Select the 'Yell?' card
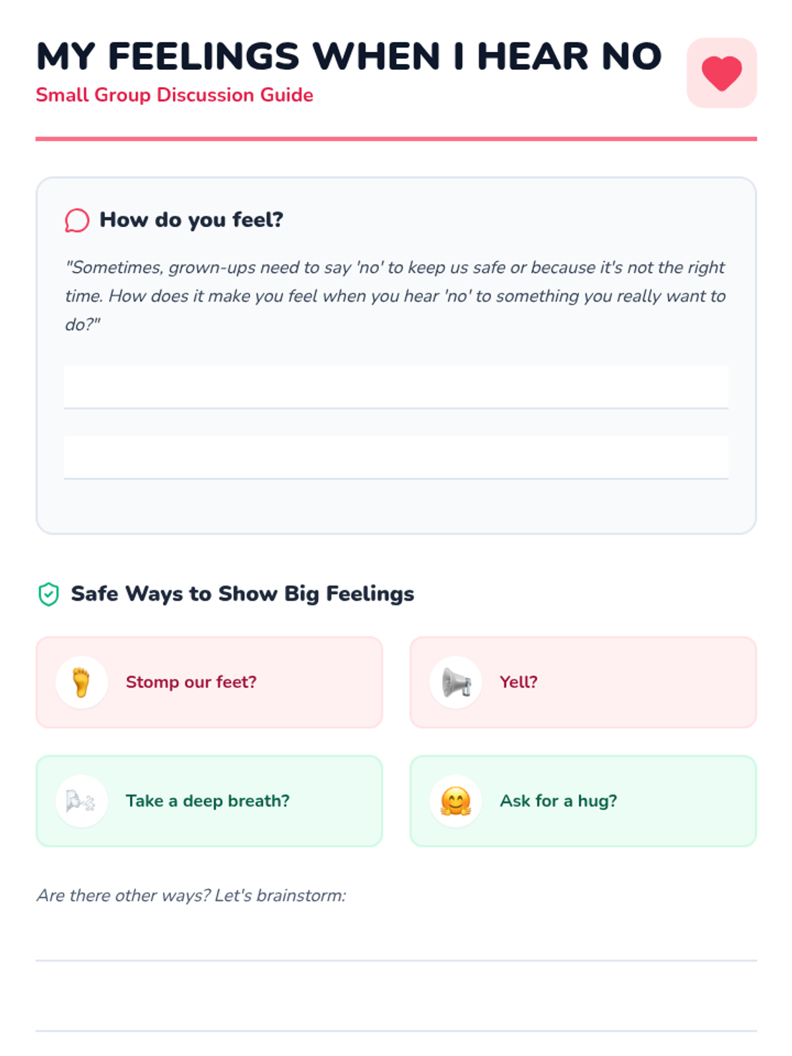This screenshot has width=792, height=1056. tap(583, 682)
